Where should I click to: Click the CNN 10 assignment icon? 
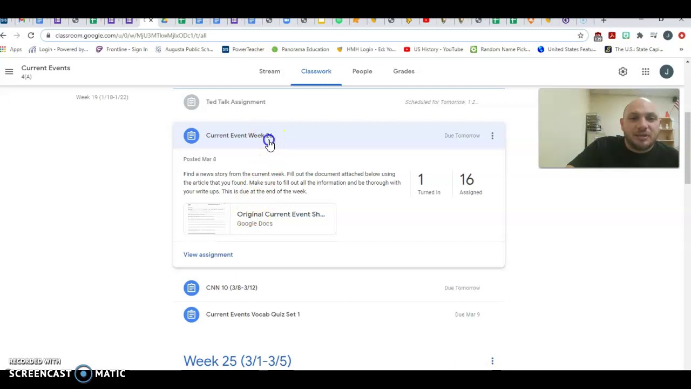(x=191, y=288)
